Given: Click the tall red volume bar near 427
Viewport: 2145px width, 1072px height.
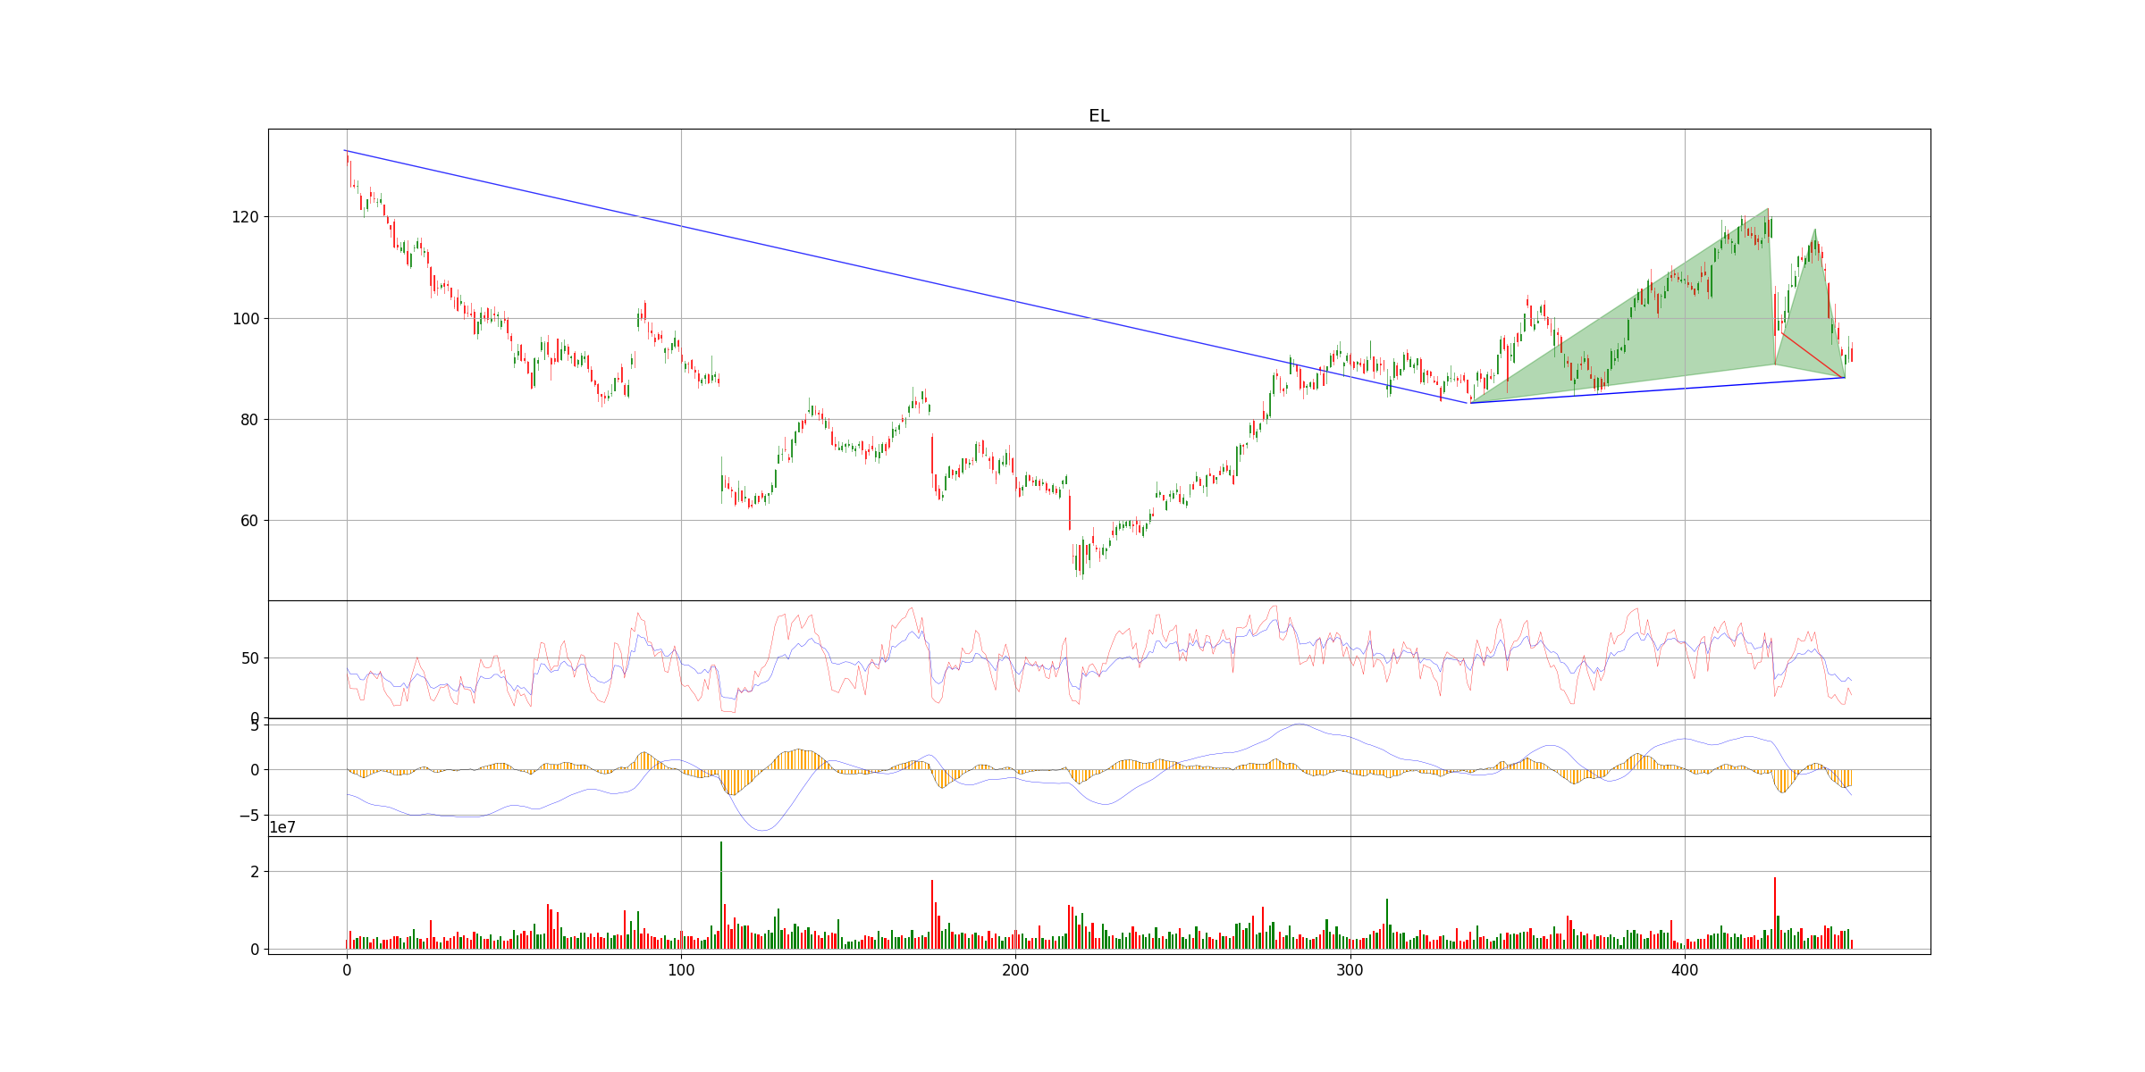Looking at the screenshot, I should click(1775, 911).
